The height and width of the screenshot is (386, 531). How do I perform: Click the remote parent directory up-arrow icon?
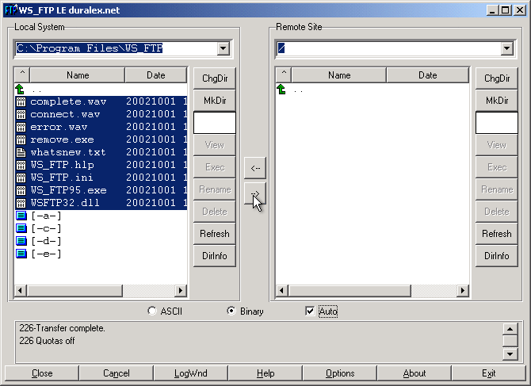click(x=281, y=90)
